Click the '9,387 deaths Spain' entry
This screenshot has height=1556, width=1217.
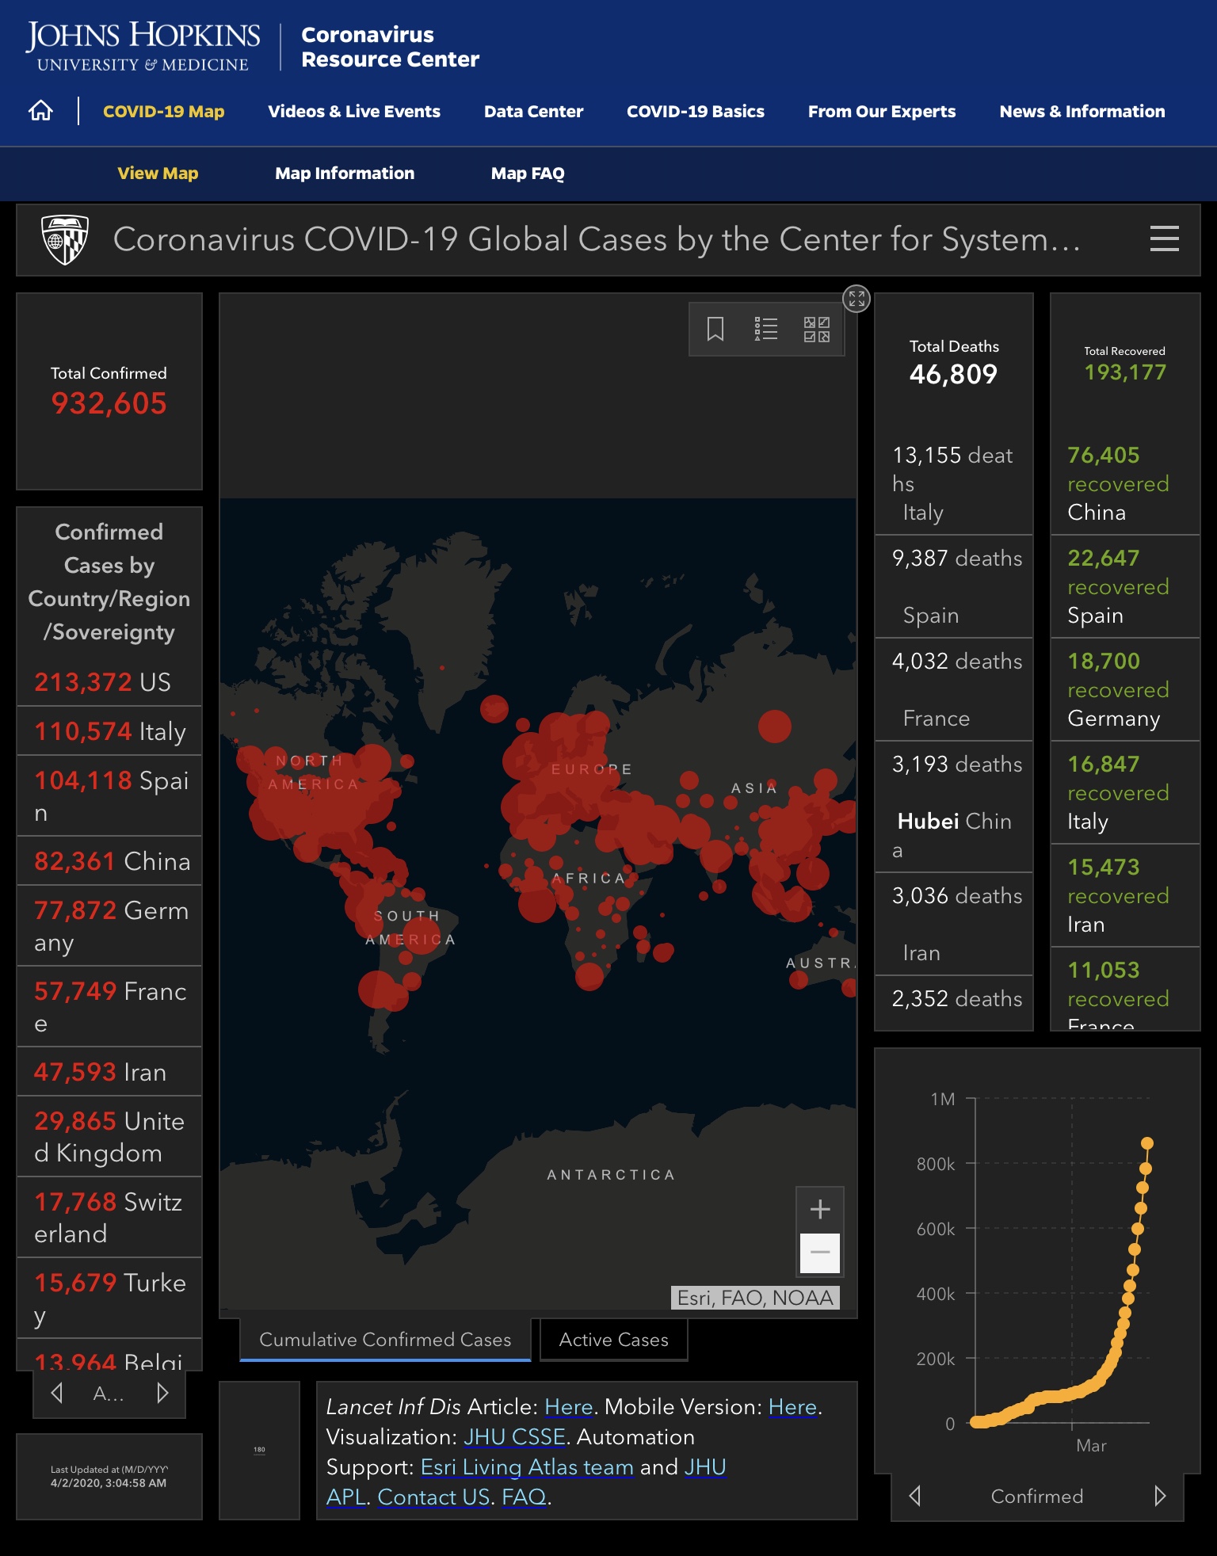pos(954,587)
